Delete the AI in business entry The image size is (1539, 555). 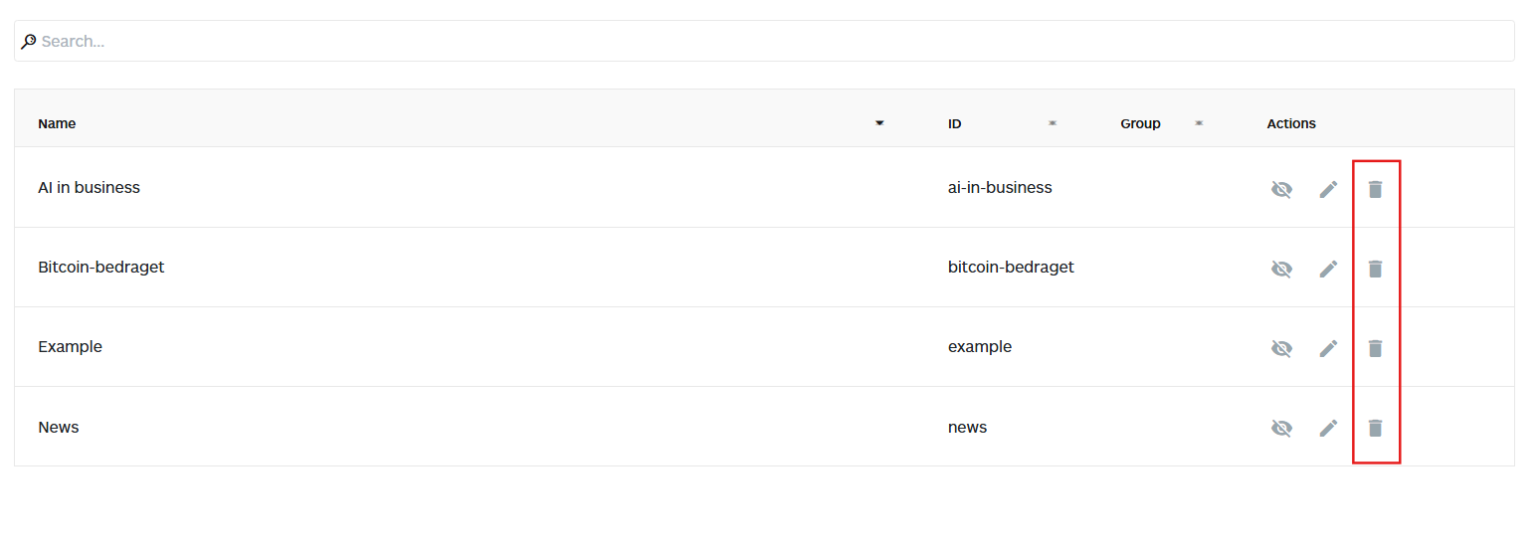1375,189
